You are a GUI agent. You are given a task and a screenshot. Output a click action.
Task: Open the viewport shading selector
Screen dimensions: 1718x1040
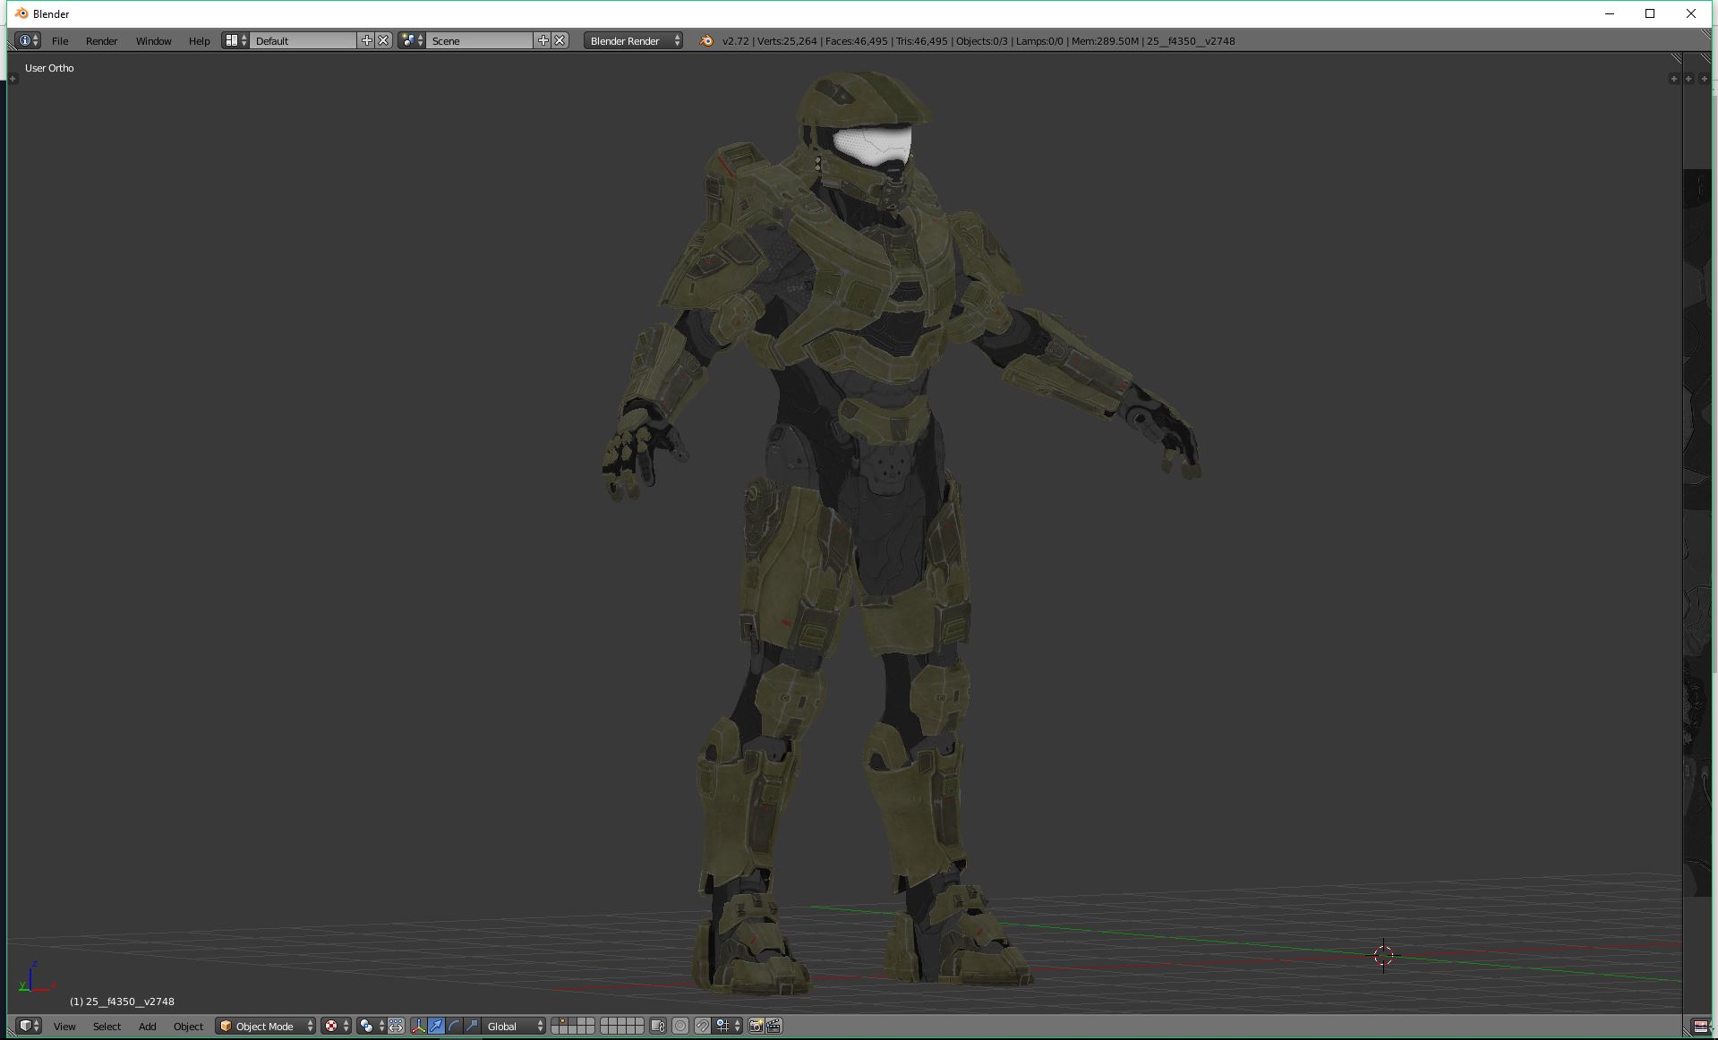click(x=337, y=1026)
